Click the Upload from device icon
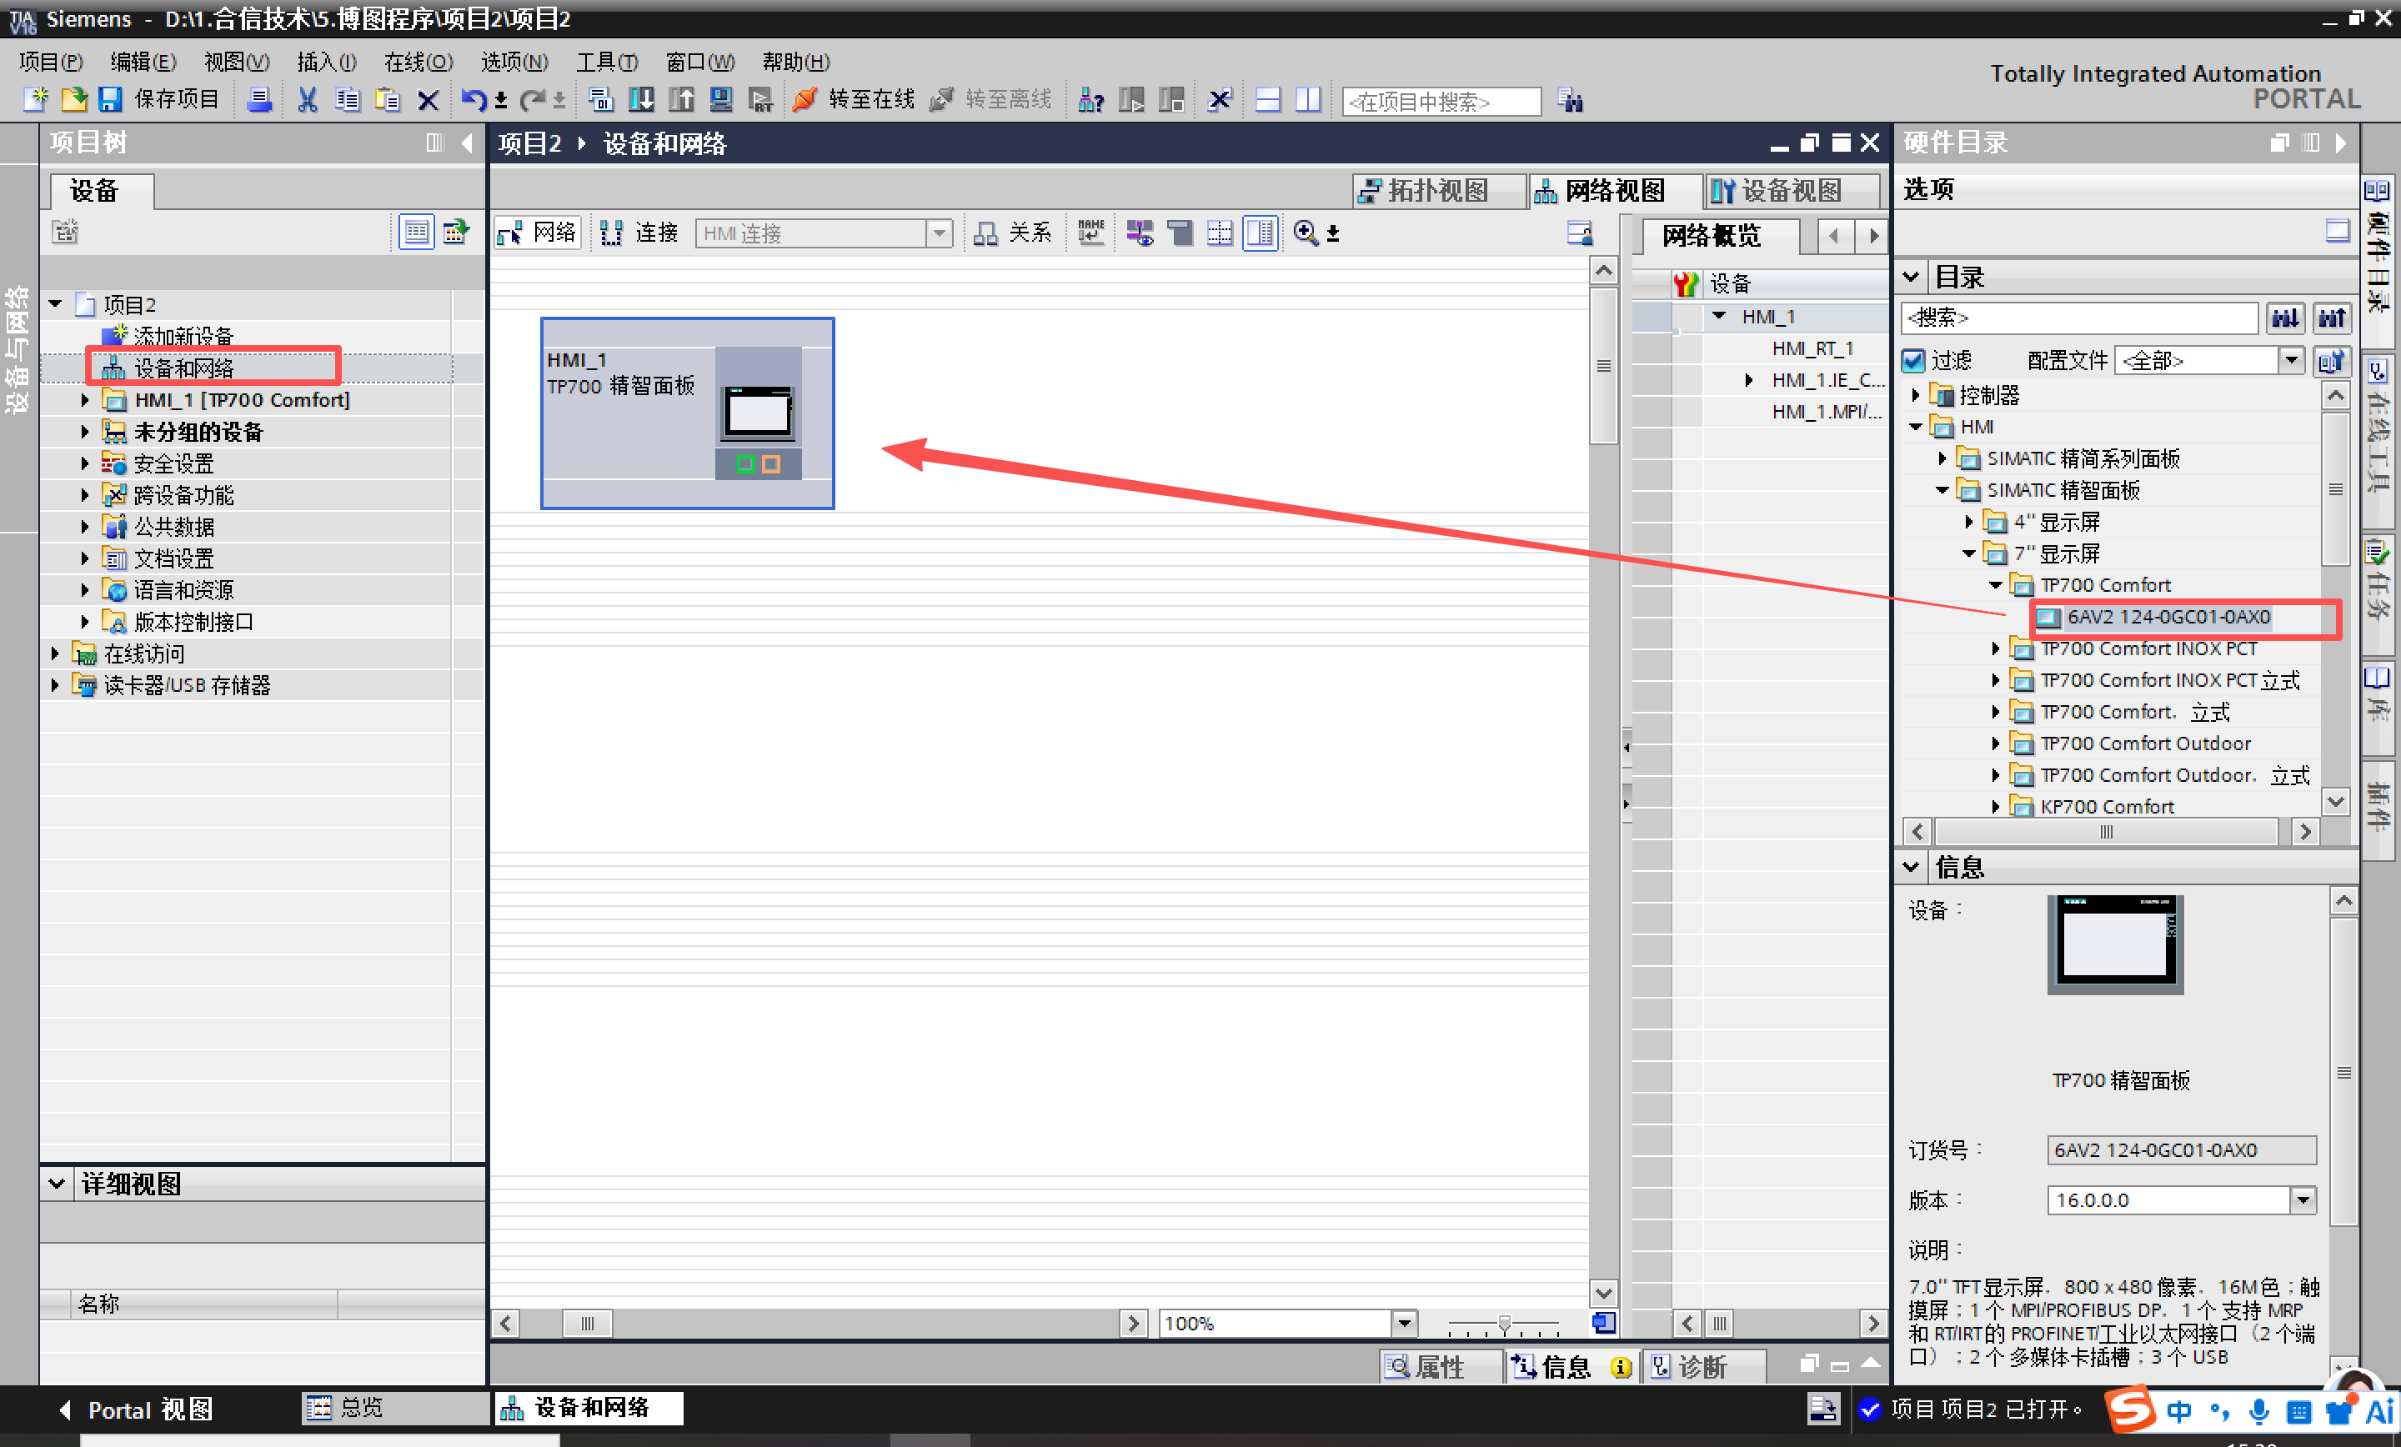Viewport: 2401px width, 1447px height. pos(681,99)
